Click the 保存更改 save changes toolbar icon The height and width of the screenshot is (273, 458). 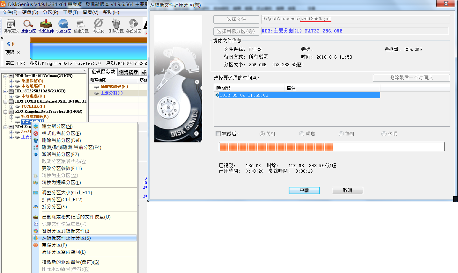tap(11, 26)
